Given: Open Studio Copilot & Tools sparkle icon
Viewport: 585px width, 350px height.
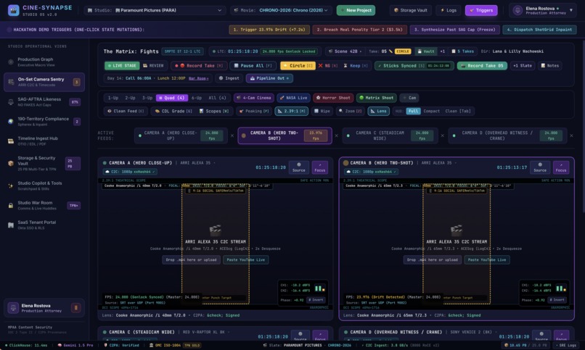Looking at the screenshot, I should pos(11,186).
